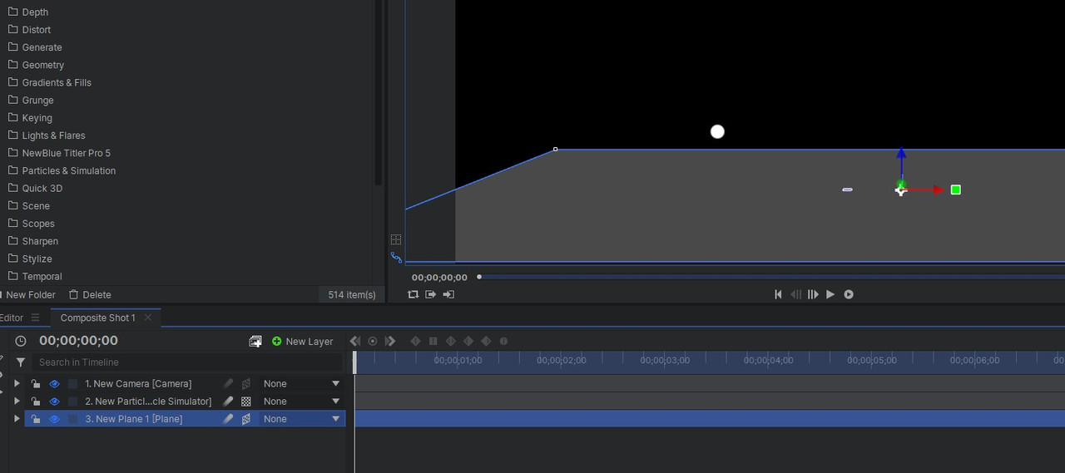Toggle keyframe at the current time
This screenshot has width=1065, height=473.
pos(373,341)
